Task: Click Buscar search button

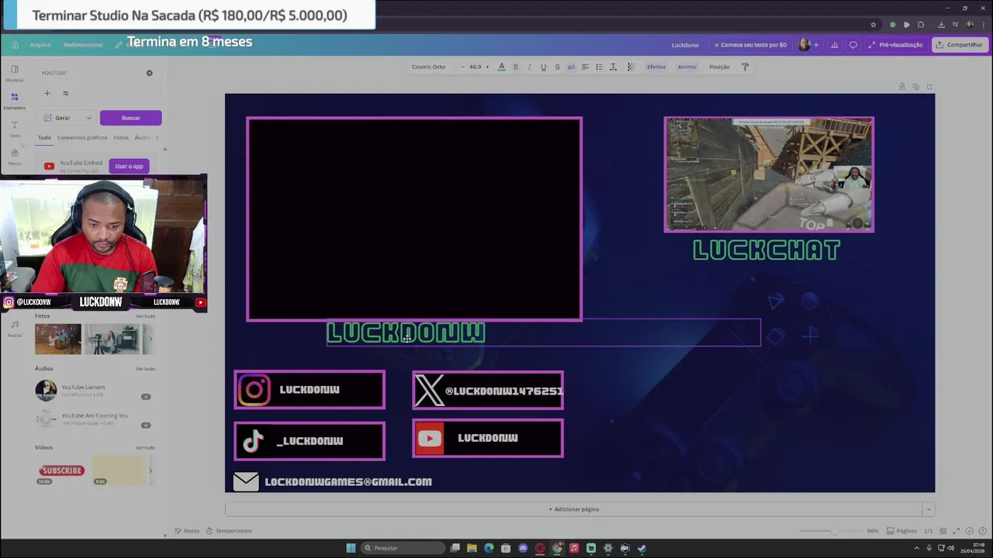Action: pos(130,118)
